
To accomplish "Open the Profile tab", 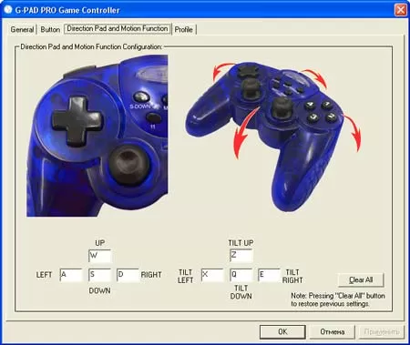I will click(184, 29).
